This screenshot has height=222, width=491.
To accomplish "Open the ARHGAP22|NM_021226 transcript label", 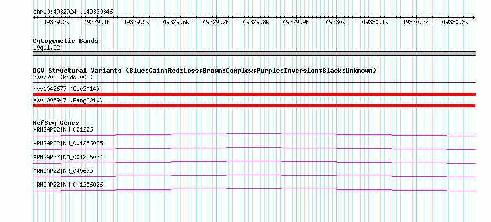I will click(63, 129).
